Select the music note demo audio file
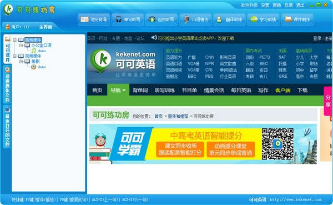333x205 pixels. pos(39,51)
